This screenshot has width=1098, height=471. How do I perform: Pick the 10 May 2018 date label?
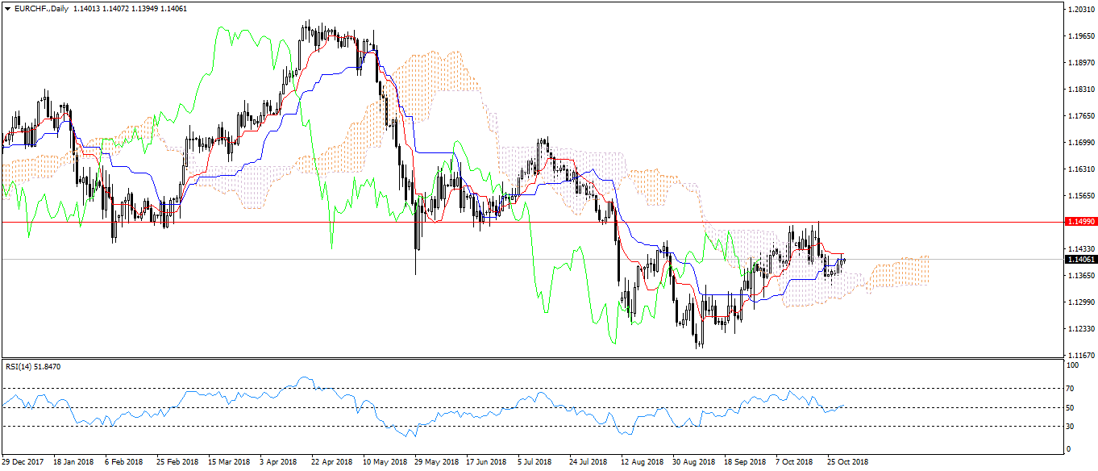tap(384, 462)
